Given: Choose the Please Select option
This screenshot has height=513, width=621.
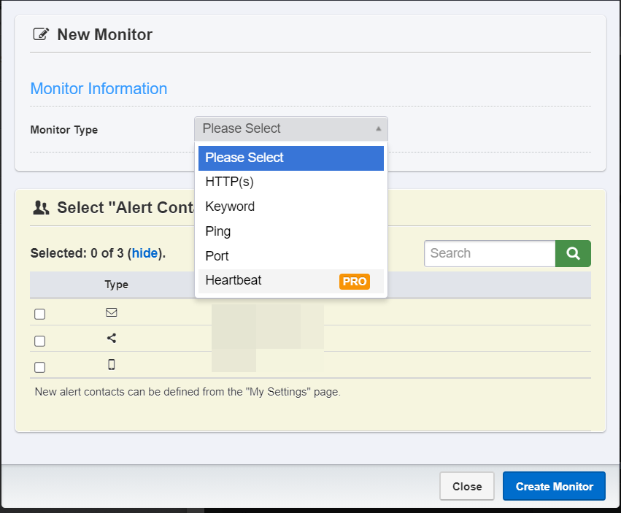Looking at the screenshot, I should coord(291,158).
